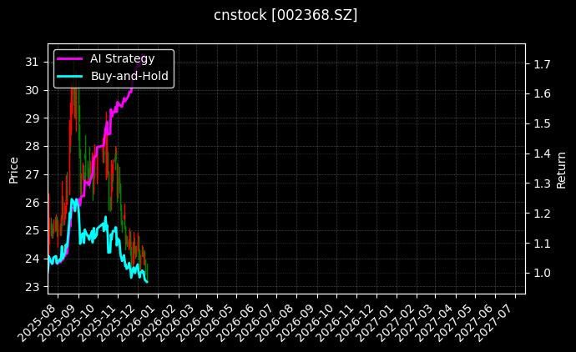The width and height of the screenshot is (576, 352).
Task: Click the chart title cnstock [002368.SZ]
Action: pyautogui.click(x=286, y=16)
